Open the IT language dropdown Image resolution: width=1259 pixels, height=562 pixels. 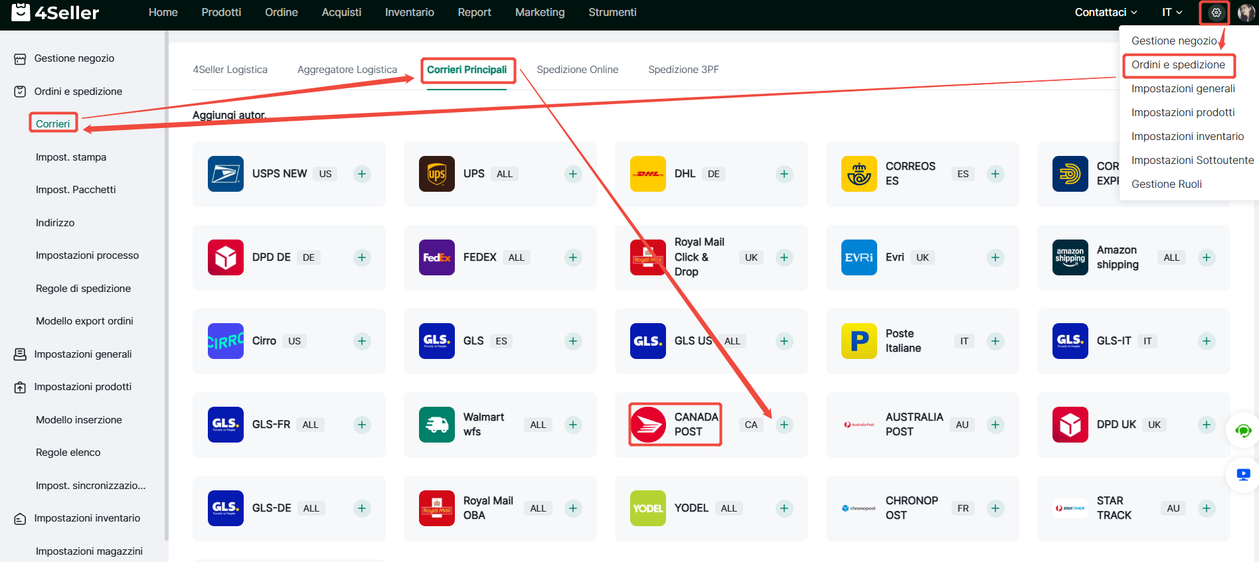[1172, 13]
